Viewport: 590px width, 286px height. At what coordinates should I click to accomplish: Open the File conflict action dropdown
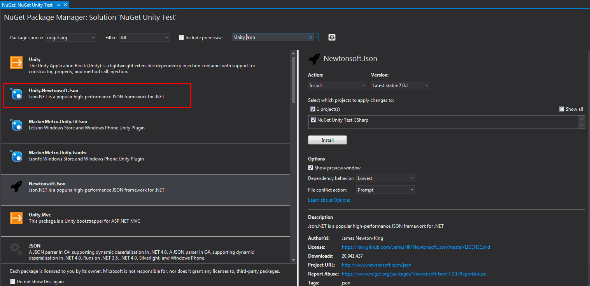pos(385,190)
